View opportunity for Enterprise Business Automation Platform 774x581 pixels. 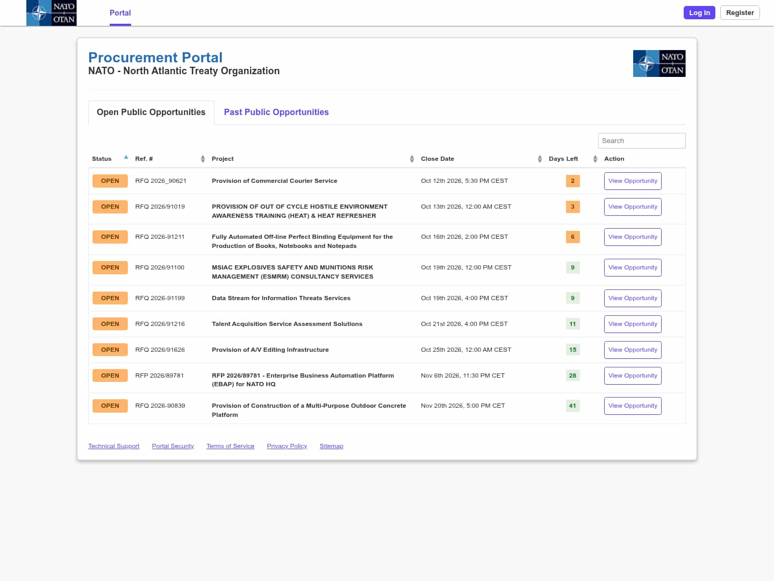tap(633, 375)
